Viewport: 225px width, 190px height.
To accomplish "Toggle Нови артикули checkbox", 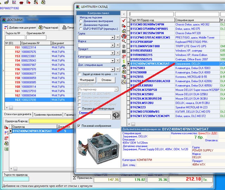I will tap(79, 101).
